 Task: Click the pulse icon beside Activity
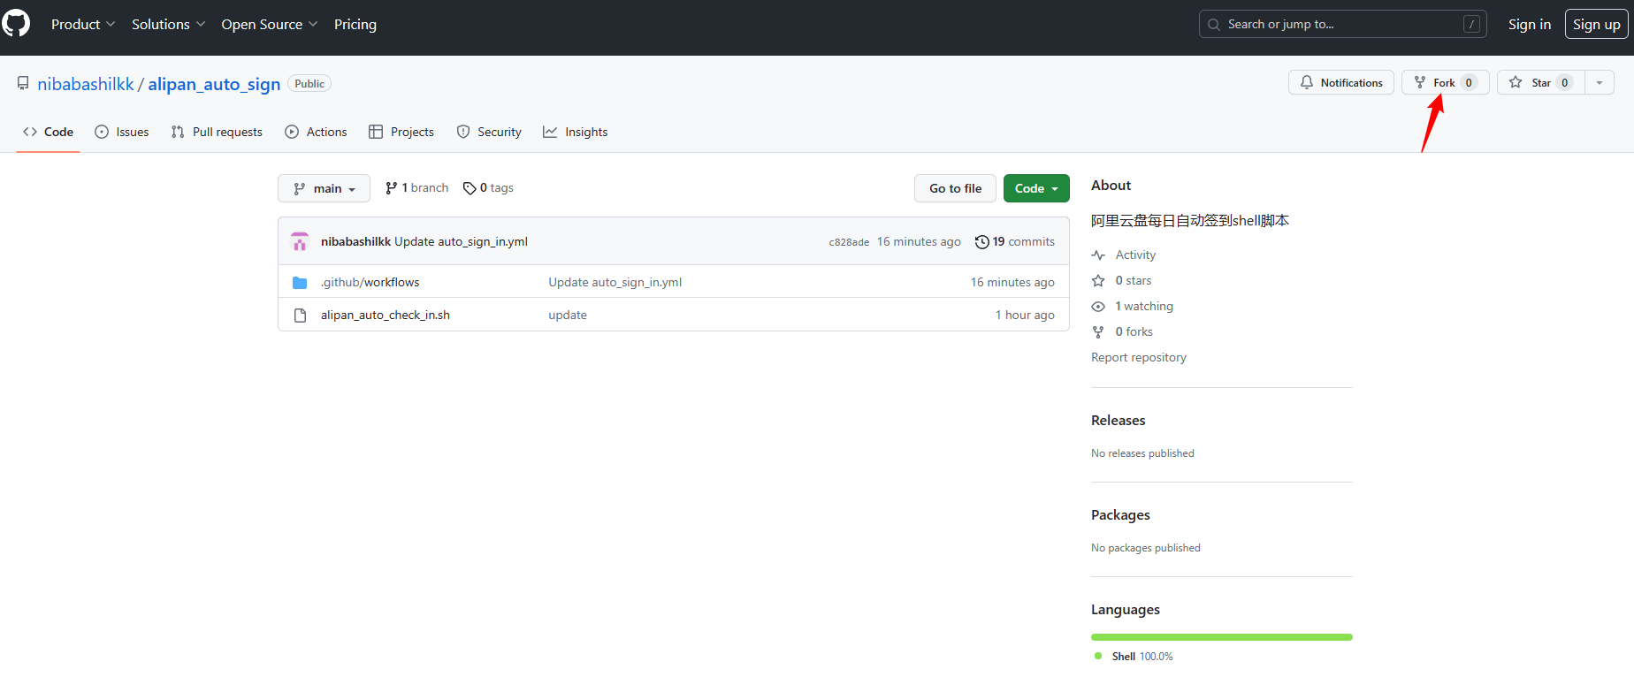(1098, 255)
